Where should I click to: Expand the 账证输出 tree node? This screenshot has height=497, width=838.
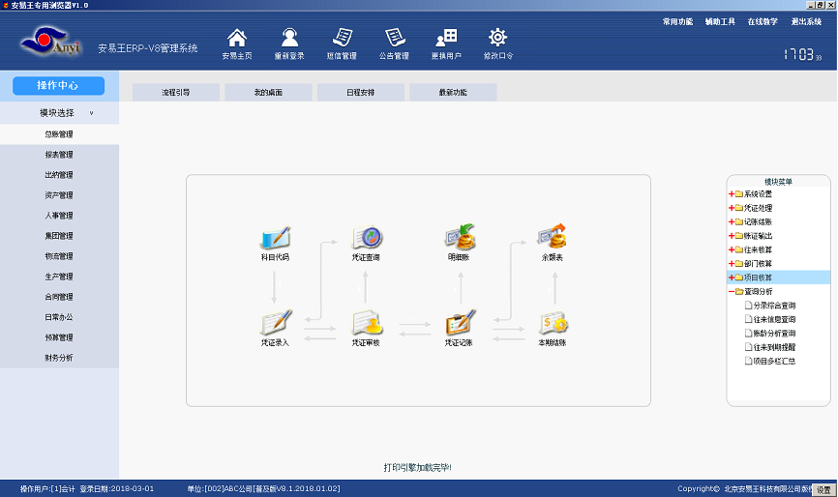(732, 236)
